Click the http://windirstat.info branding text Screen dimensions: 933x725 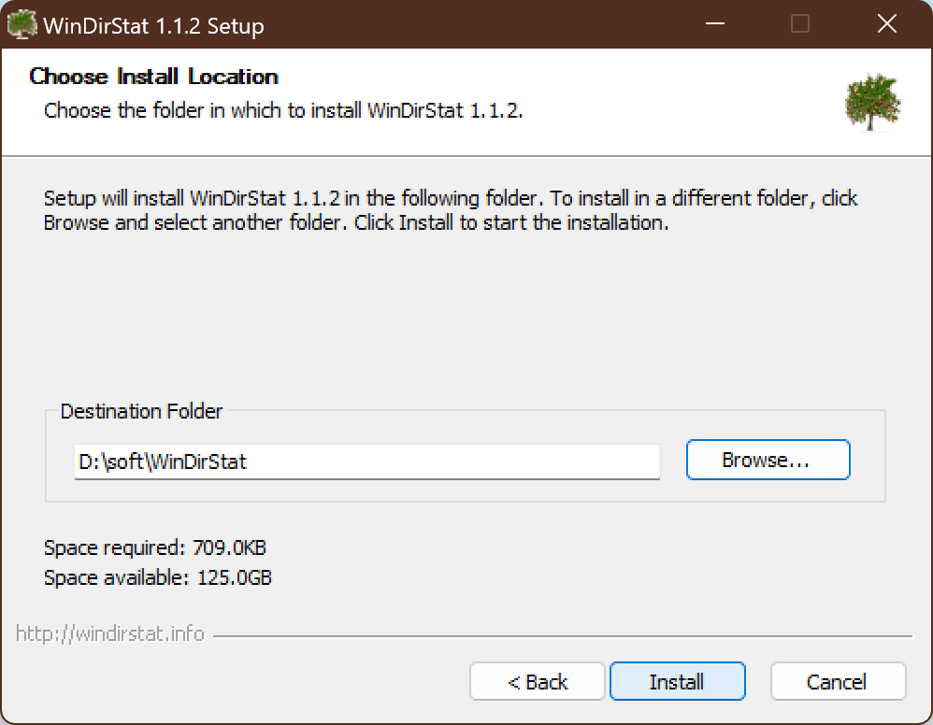click(x=110, y=634)
